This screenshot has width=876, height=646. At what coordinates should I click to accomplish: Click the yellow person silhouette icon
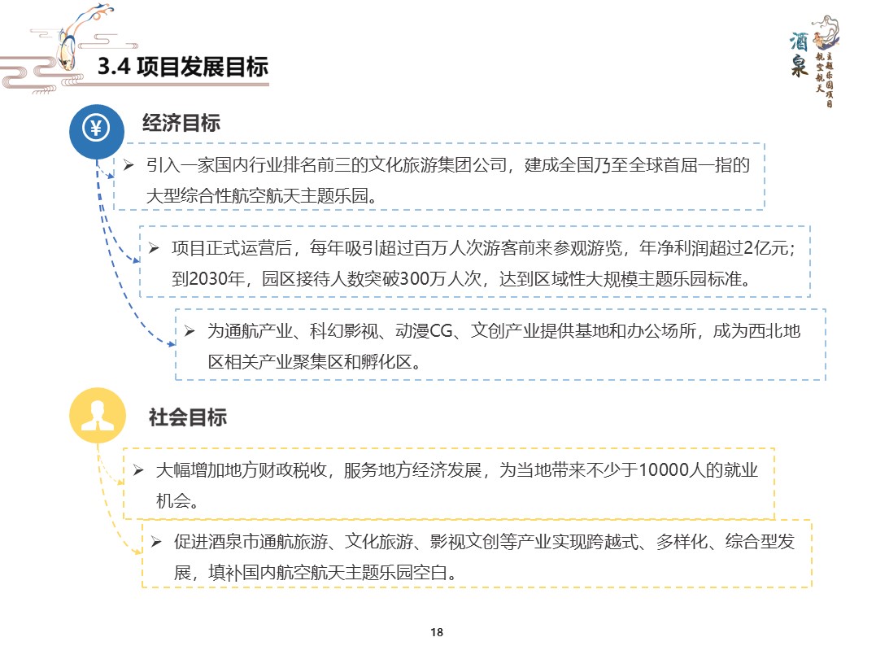coord(98,415)
